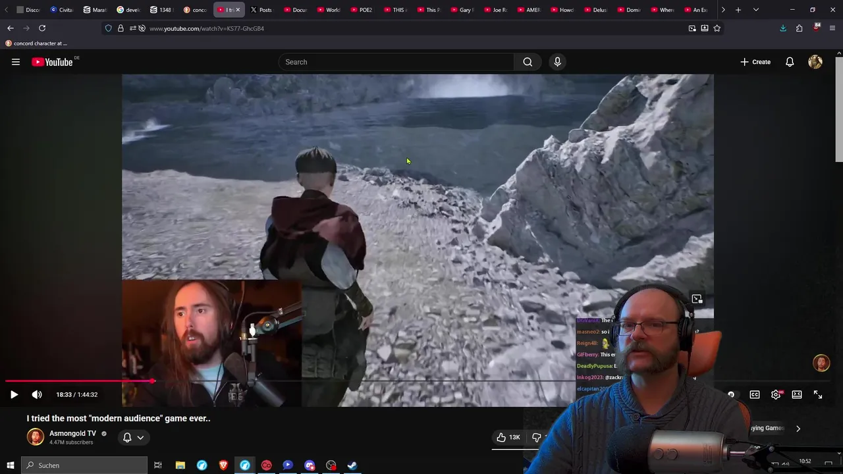This screenshot has height=474, width=843.
Task: Open the extensions puzzle icon
Action: (799, 28)
